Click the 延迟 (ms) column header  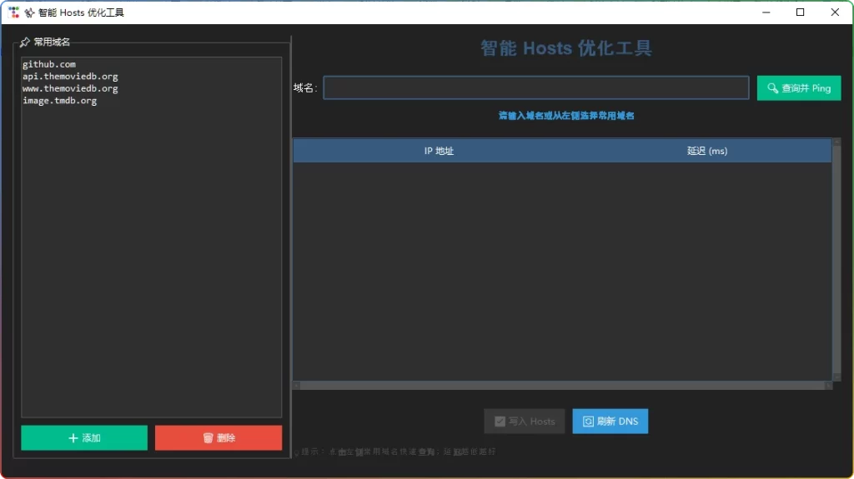707,151
